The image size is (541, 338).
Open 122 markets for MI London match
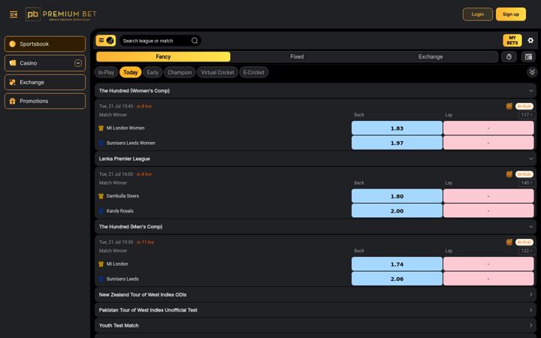pyautogui.click(x=527, y=251)
